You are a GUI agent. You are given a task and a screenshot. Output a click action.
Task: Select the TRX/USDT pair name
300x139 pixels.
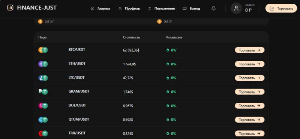point(77,133)
